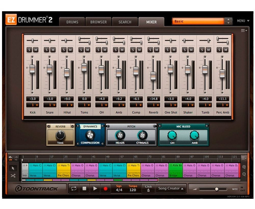
Task: Open the song track menu icon
Action: 244,158
